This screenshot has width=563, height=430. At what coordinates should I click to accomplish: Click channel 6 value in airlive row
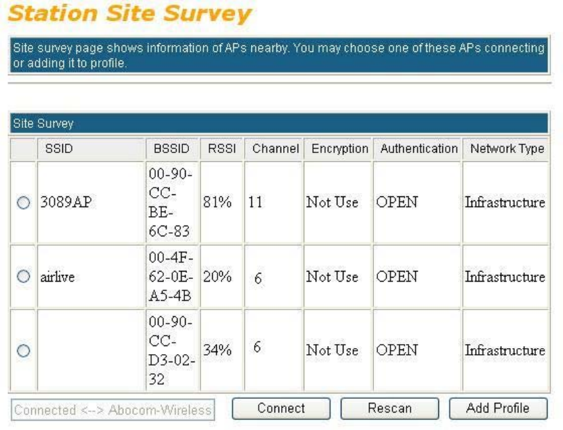pos(258,278)
